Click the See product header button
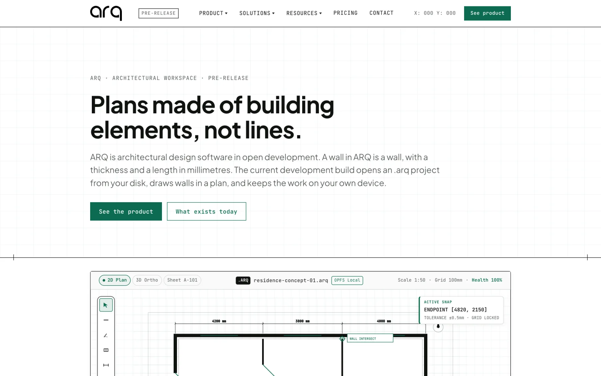The width and height of the screenshot is (601, 376). click(x=487, y=13)
